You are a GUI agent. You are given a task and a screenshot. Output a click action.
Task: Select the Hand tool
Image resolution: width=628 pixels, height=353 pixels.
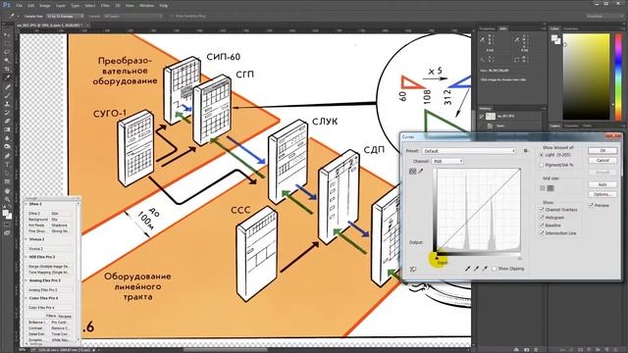click(7, 191)
